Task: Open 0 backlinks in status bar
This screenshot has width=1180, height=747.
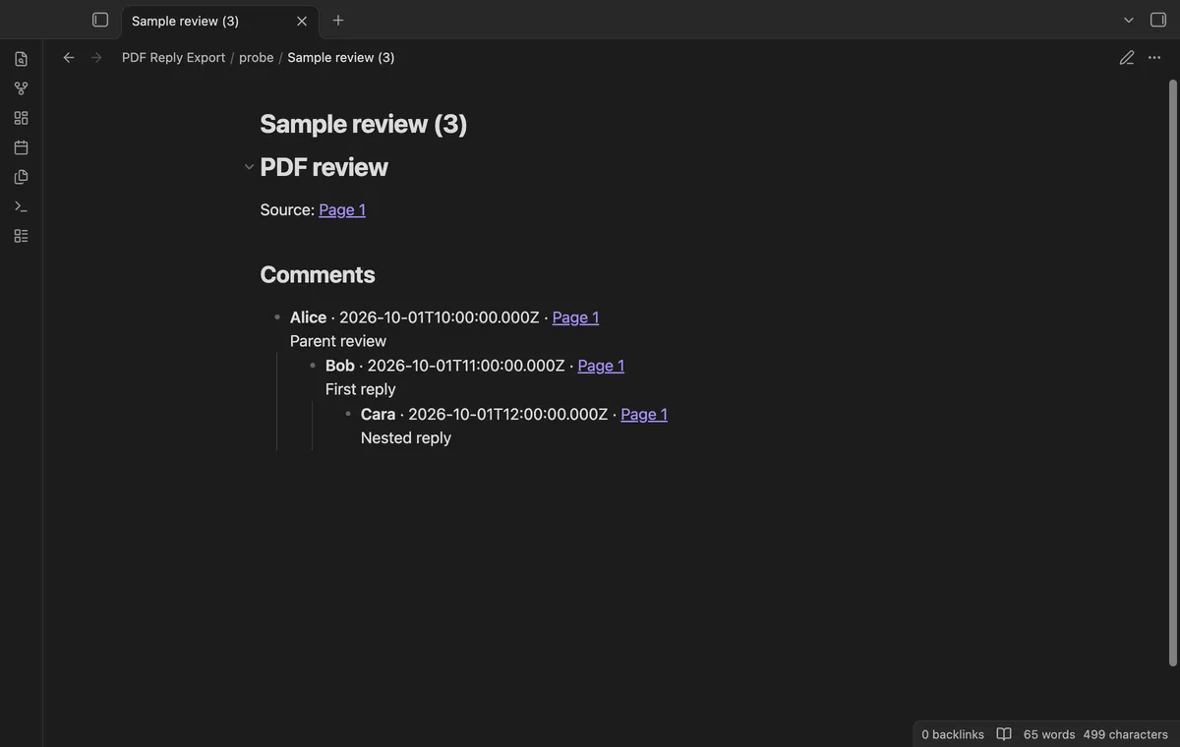Action: click(x=953, y=734)
